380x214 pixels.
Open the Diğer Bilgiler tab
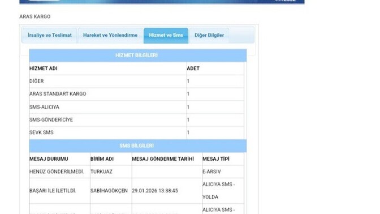209,36
